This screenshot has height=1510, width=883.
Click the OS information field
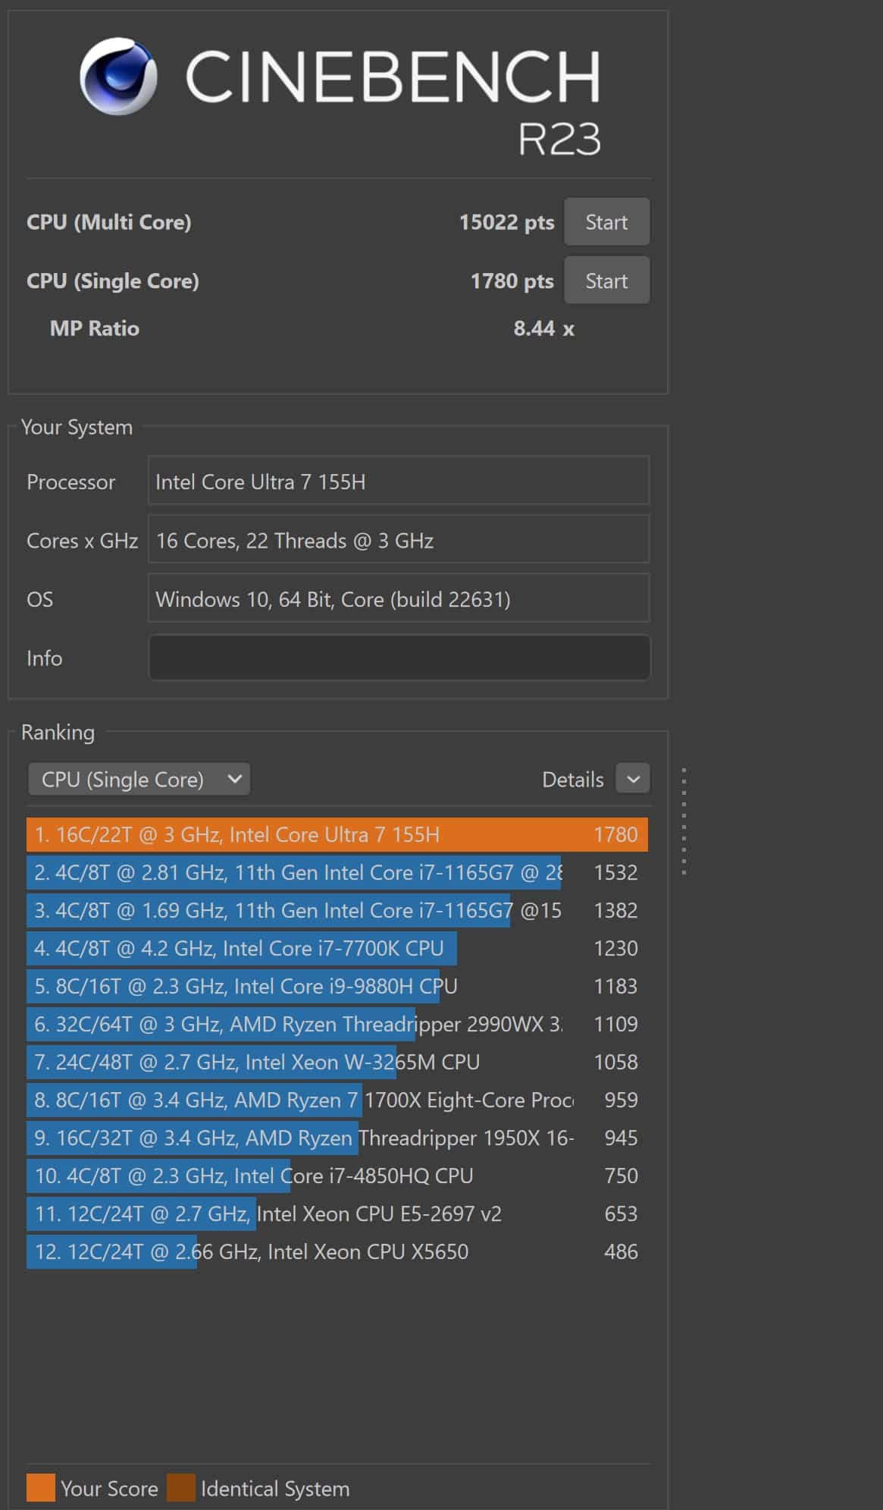point(398,599)
